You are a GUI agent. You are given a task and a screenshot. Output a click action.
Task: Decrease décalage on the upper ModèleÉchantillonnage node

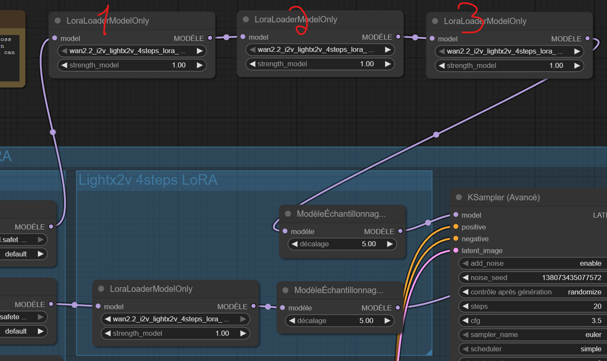coord(295,244)
